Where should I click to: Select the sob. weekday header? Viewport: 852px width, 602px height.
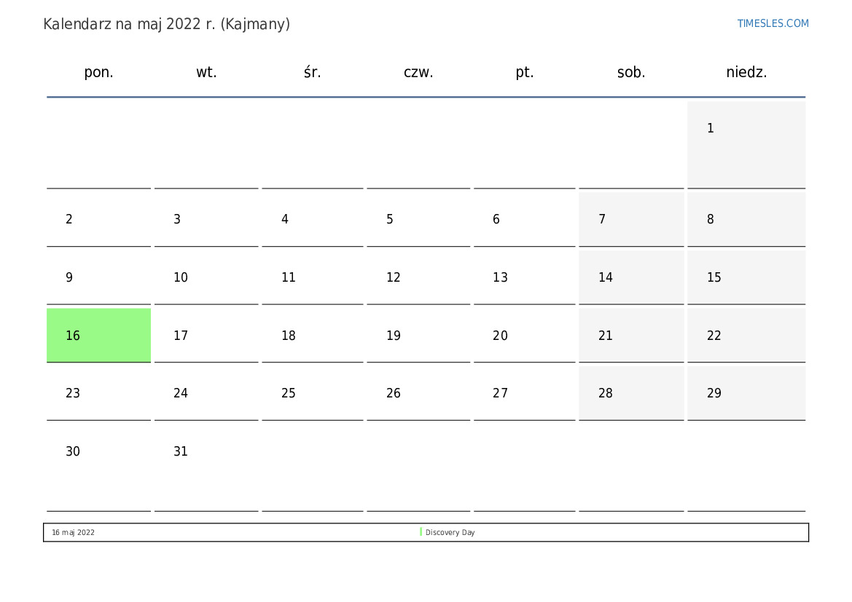coord(631,72)
